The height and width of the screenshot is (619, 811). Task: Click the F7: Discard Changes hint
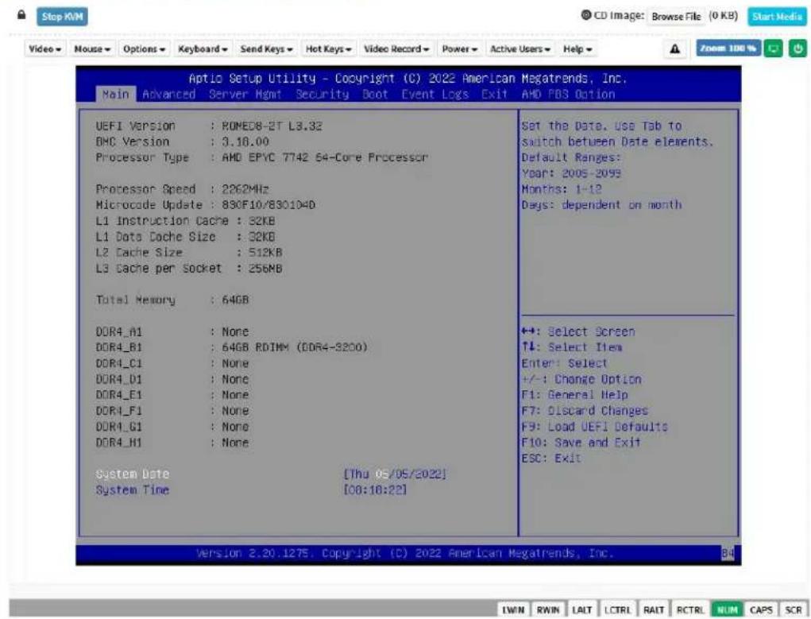coord(585,411)
